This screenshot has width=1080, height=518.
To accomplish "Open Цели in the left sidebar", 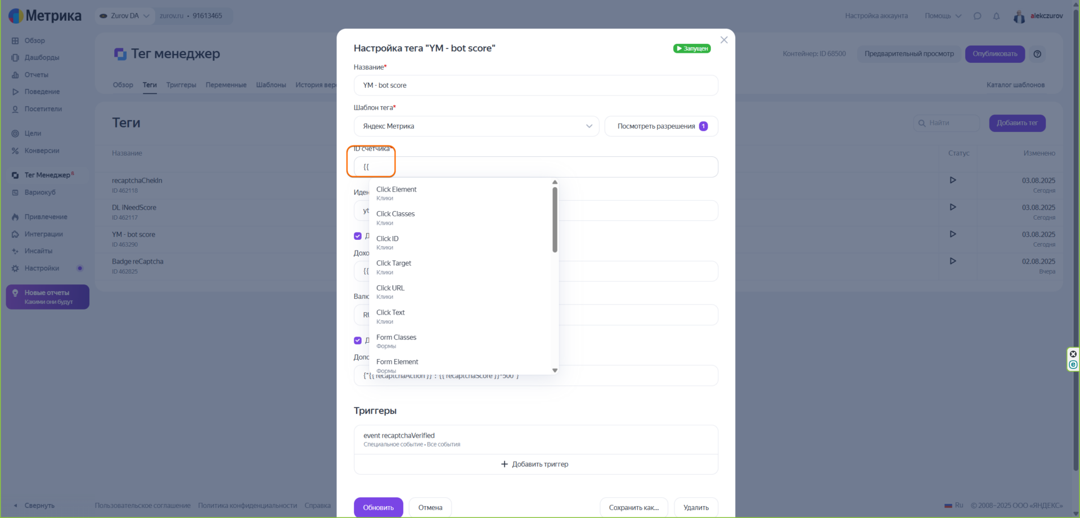I will [x=33, y=133].
